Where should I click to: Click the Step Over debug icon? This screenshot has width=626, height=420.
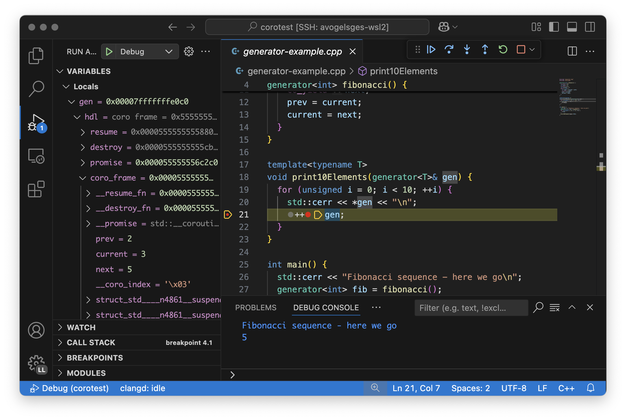[449, 49]
